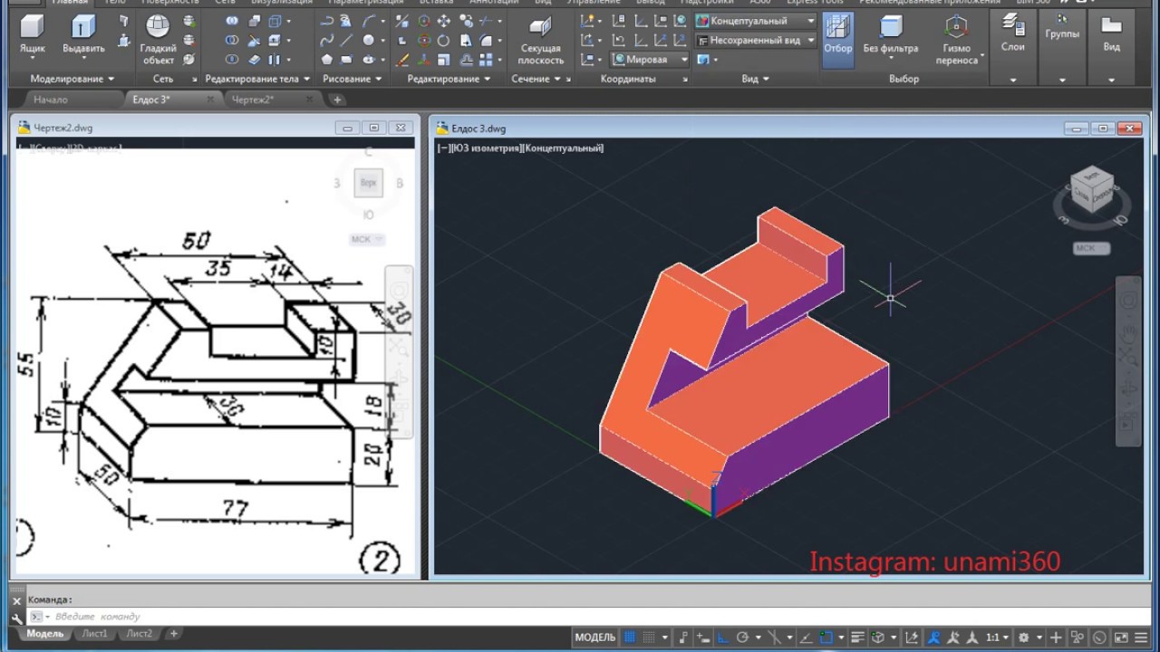Screen dimensions: 1160x652
Task: Toggle polar tracking in status bar
Action: tap(742, 638)
